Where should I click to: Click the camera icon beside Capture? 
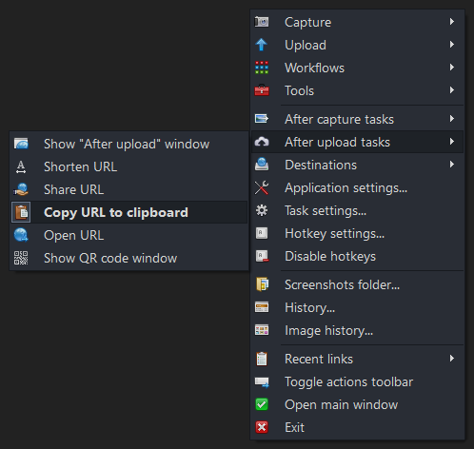(x=262, y=22)
